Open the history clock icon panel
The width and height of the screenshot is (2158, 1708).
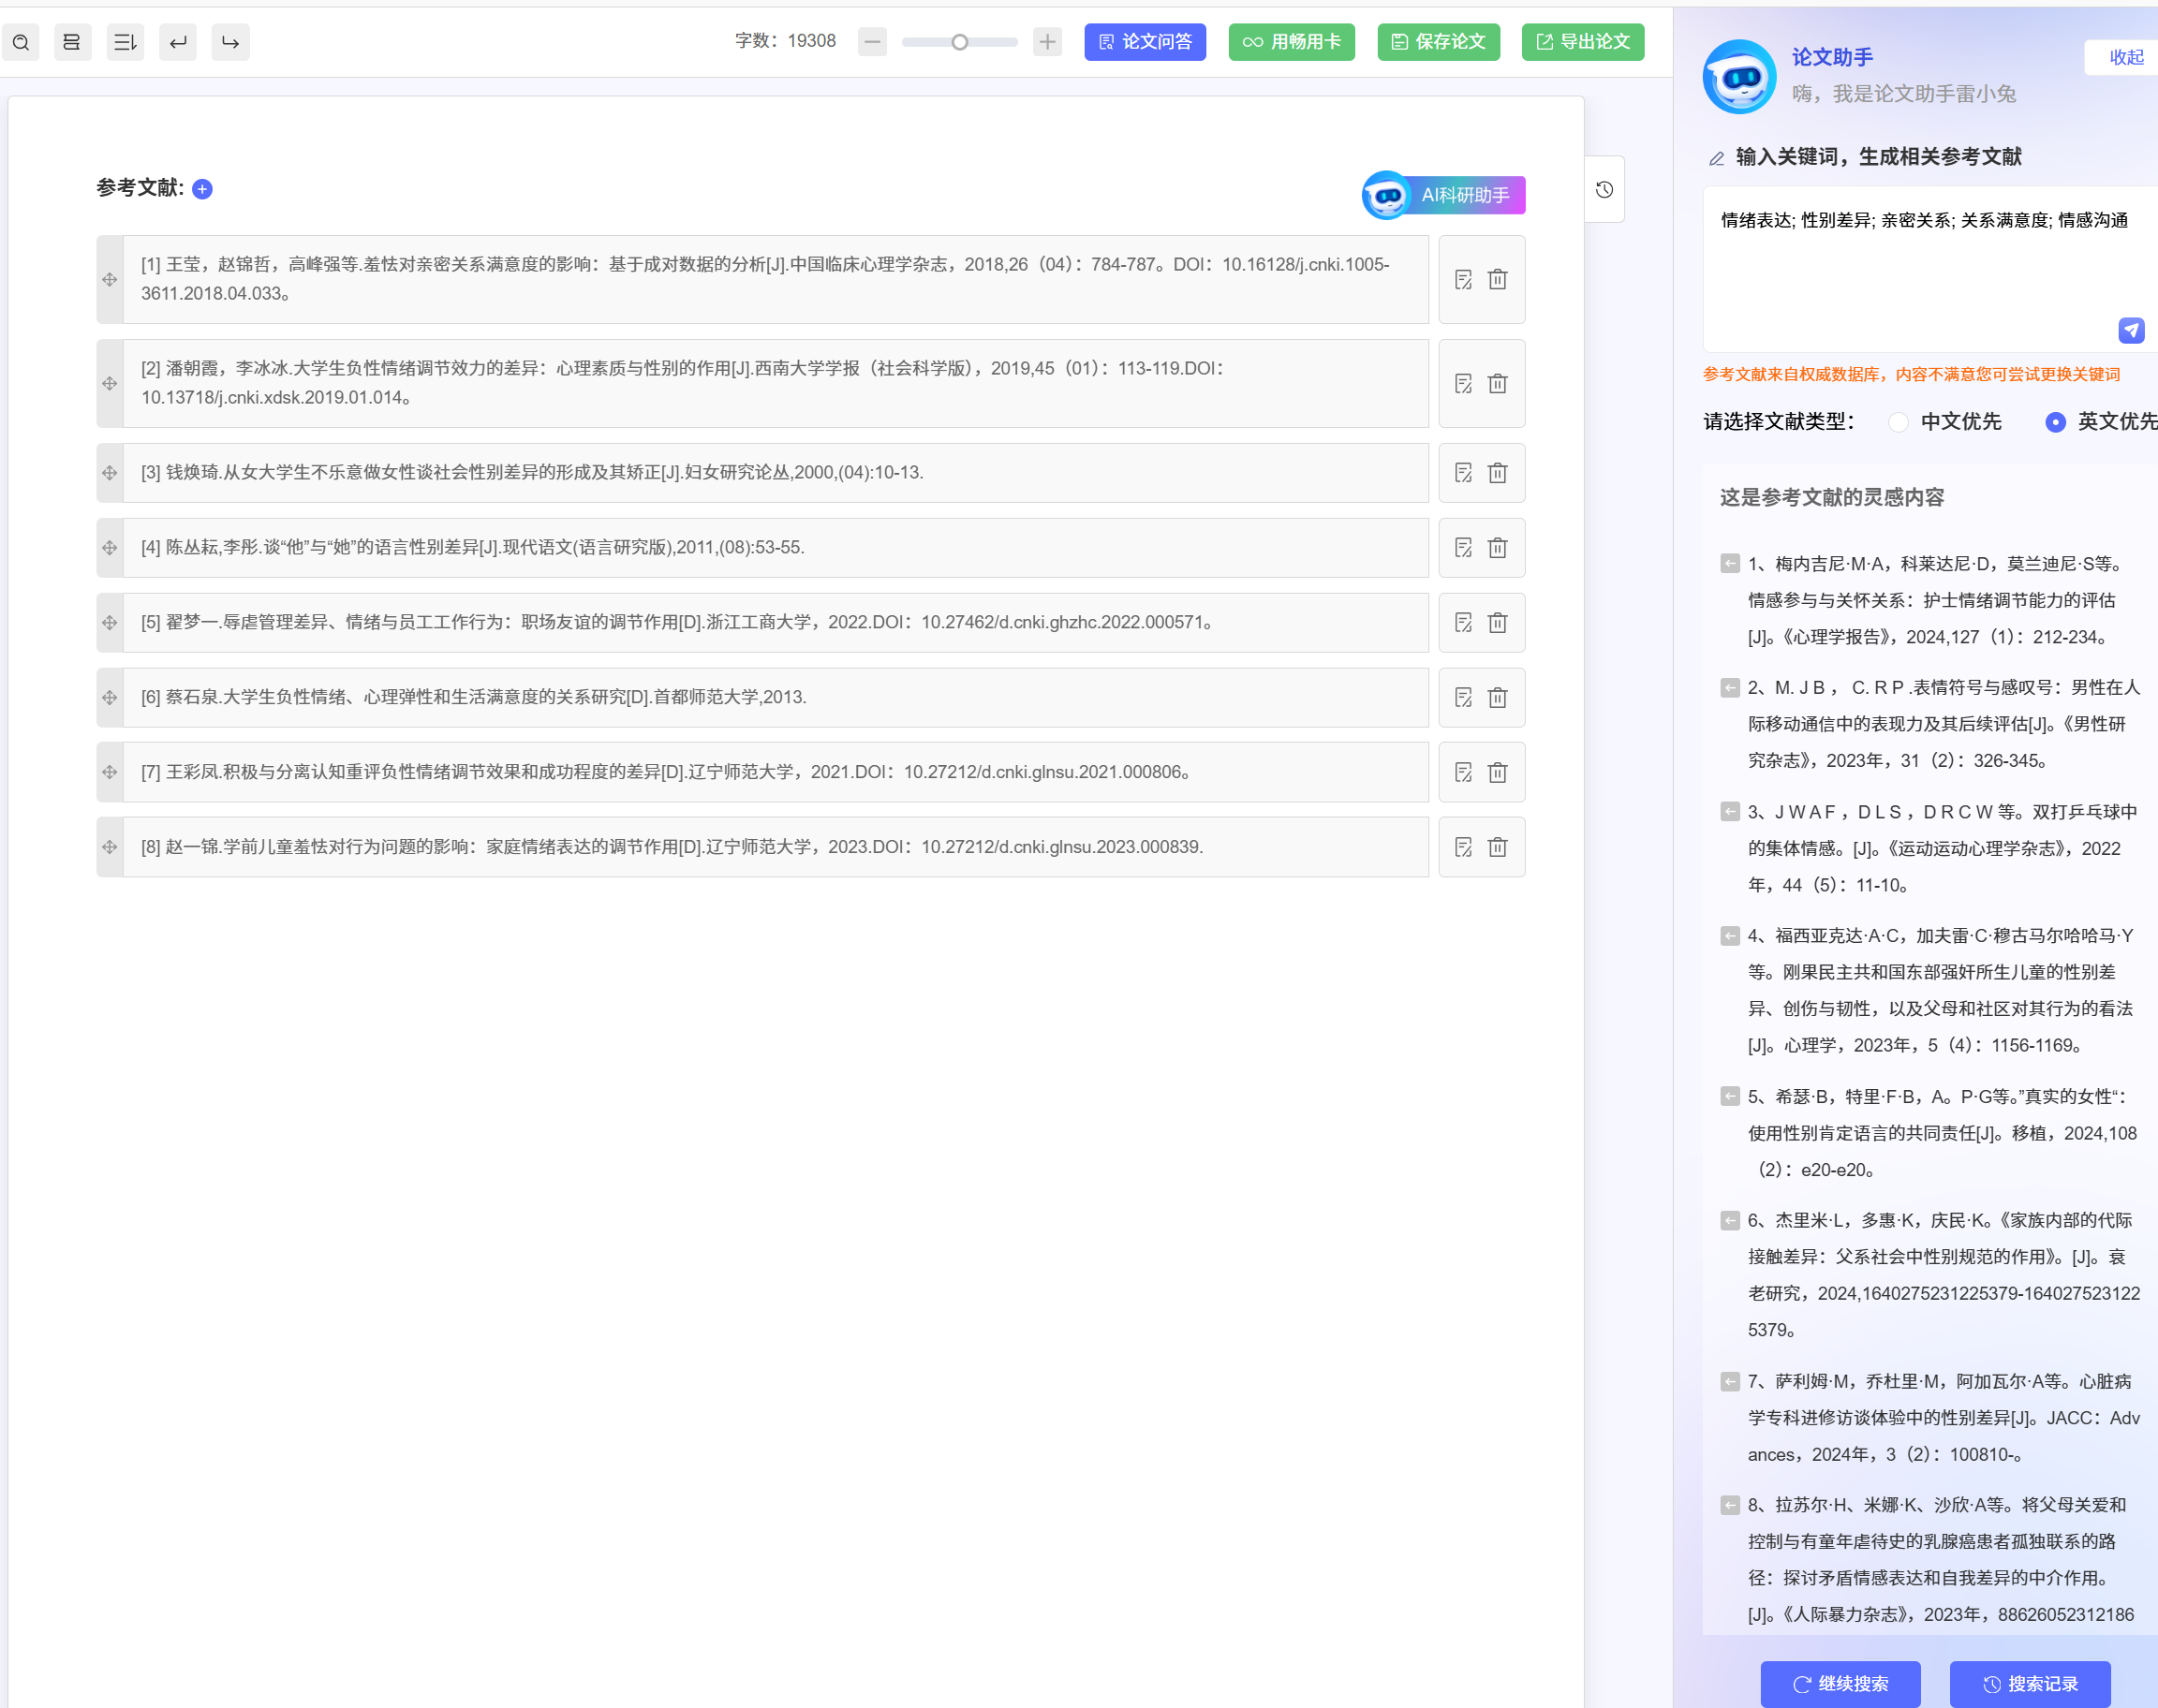pos(1604,189)
